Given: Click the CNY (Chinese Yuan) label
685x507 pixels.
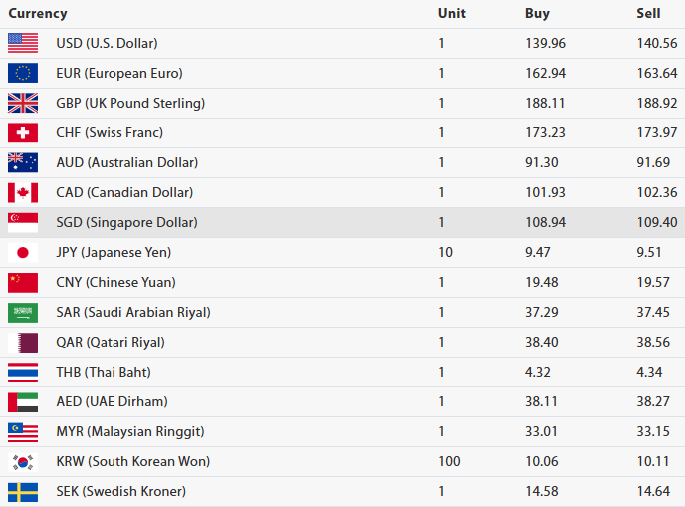Looking at the screenshot, I should point(115,282).
